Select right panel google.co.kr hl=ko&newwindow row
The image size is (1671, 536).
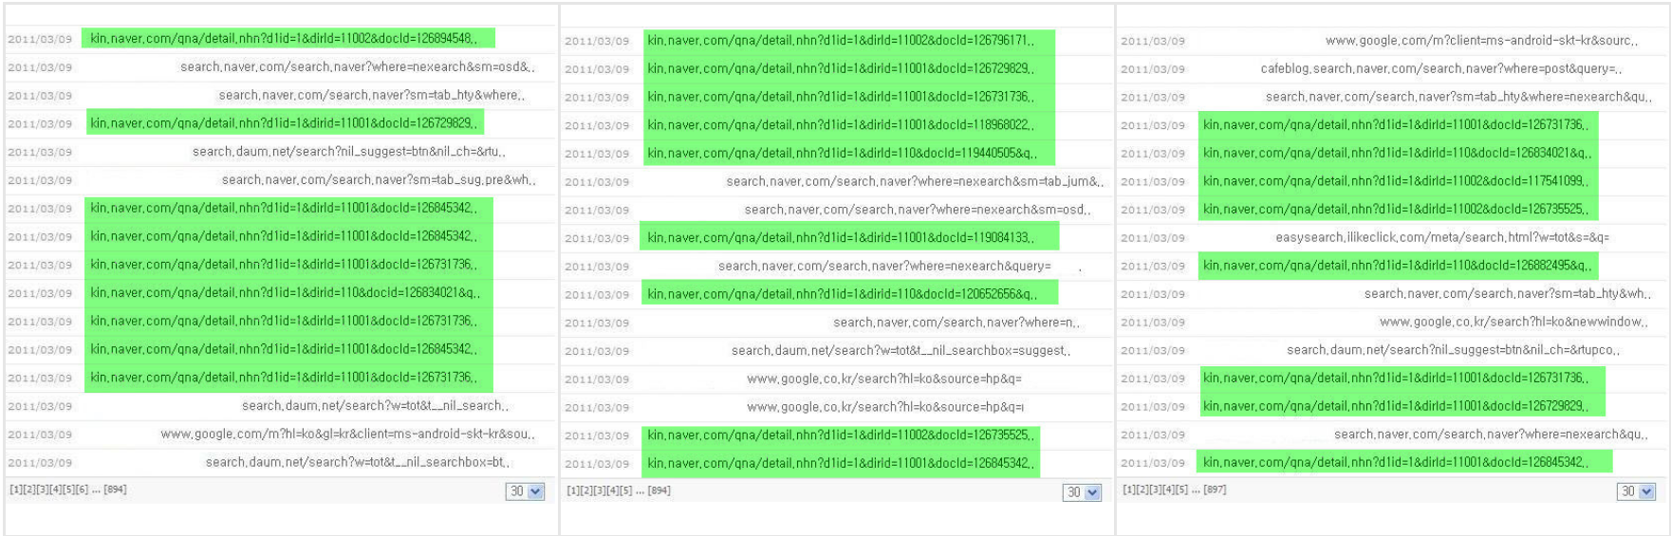pyautogui.click(x=1514, y=323)
